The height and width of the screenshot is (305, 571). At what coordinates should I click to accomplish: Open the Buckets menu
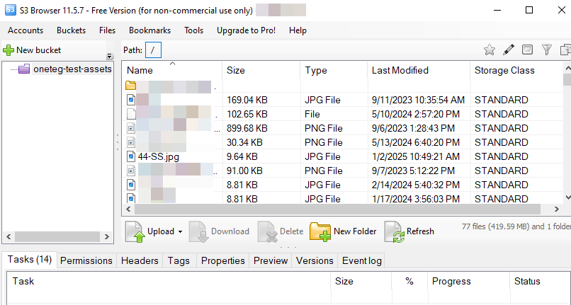[x=71, y=30]
